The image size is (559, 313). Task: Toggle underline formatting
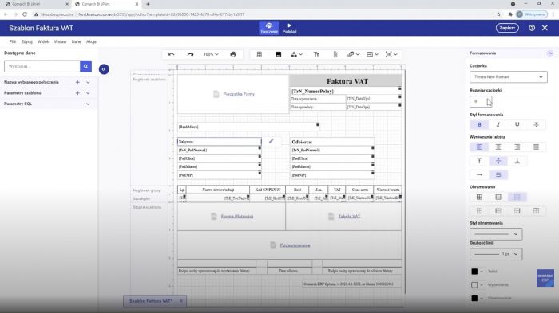click(517, 124)
